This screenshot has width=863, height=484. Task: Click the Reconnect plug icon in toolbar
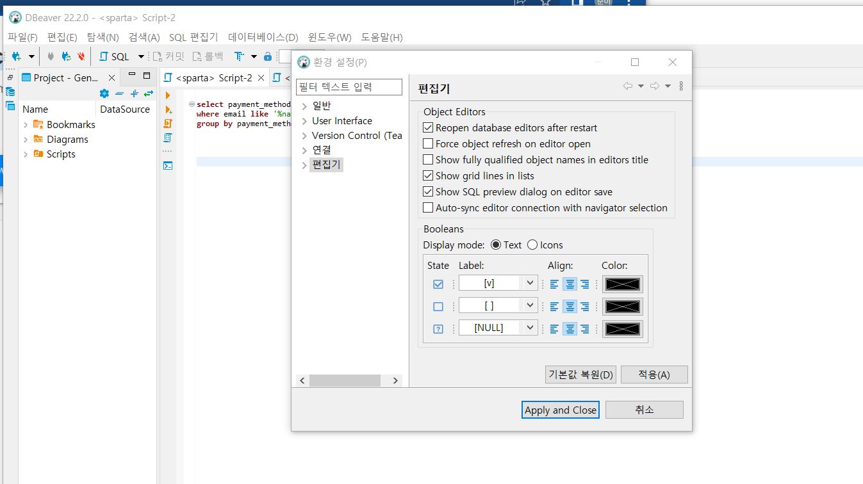point(66,56)
